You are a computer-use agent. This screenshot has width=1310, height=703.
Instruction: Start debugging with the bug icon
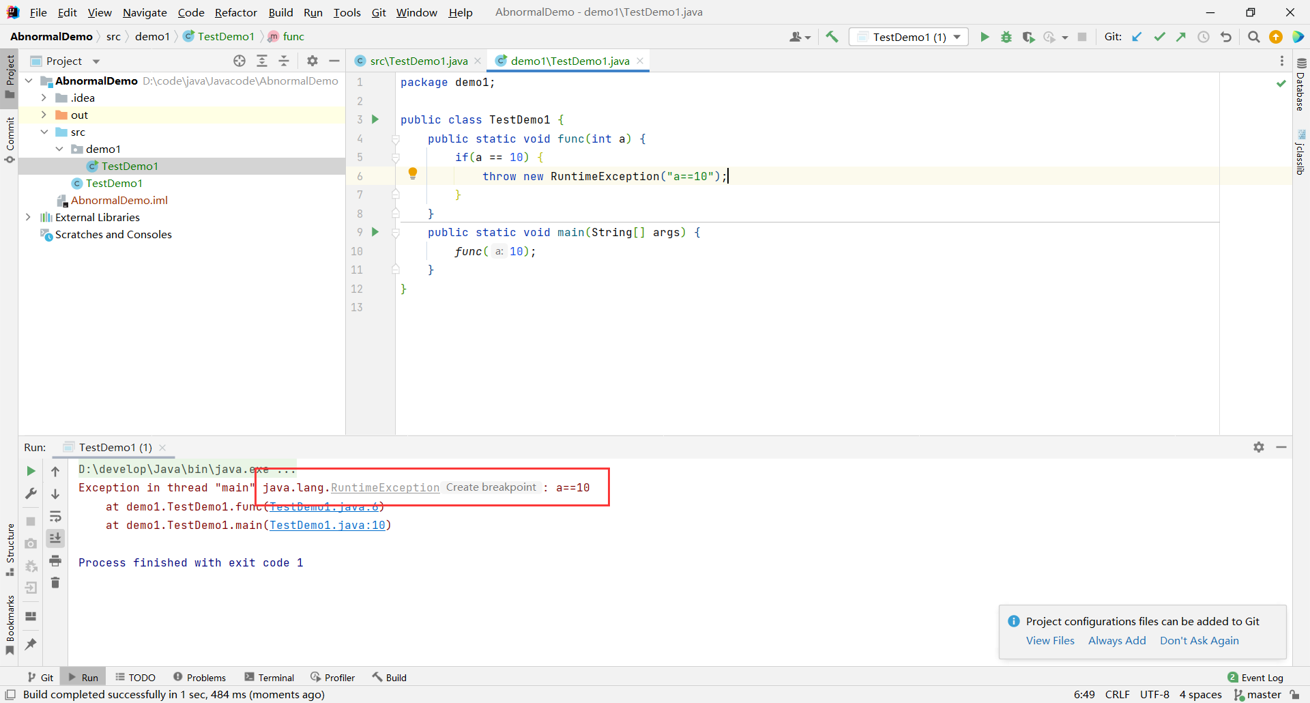click(x=1006, y=37)
